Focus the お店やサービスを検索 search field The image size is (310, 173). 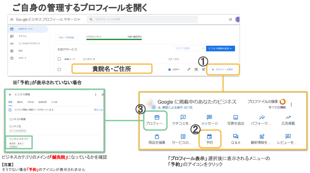pos(142,19)
